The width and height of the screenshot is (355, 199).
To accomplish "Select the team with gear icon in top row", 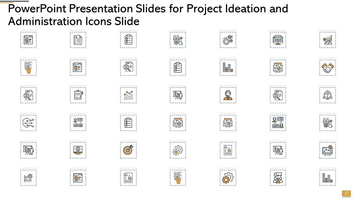I will [x=178, y=40].
